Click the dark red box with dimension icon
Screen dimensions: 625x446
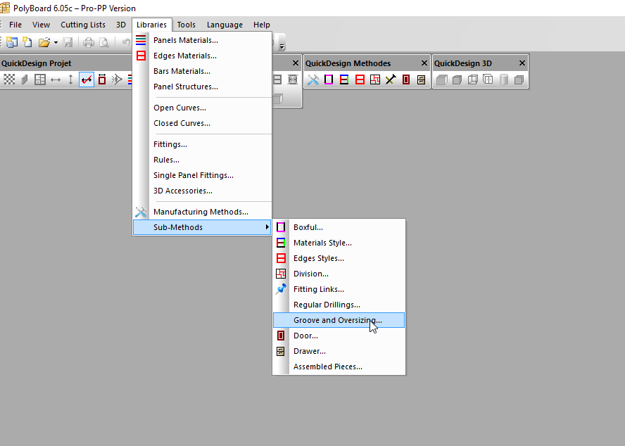(102, 79)
